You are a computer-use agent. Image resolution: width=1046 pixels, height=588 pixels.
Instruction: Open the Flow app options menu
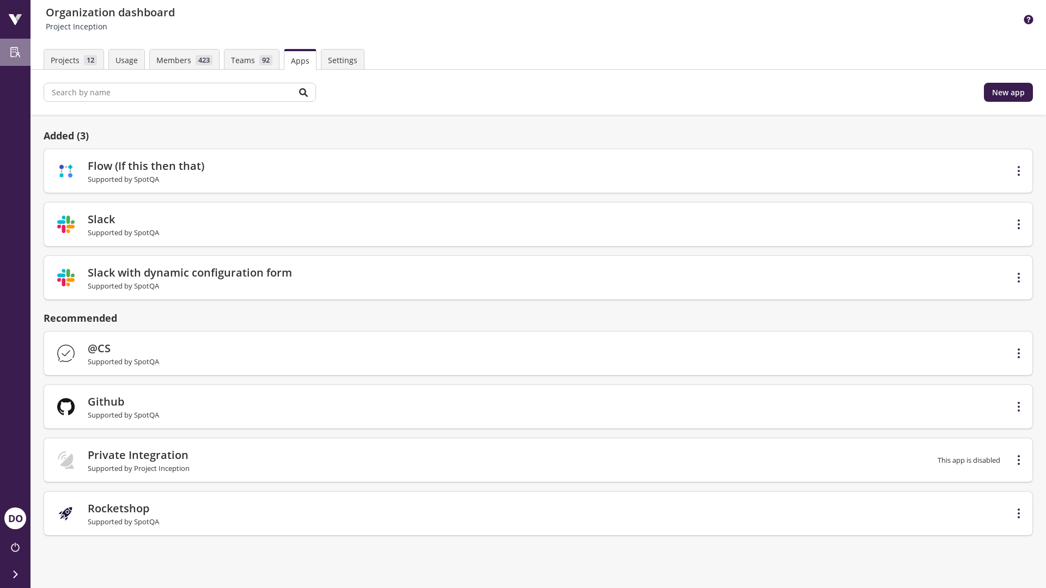[1019, 171]
